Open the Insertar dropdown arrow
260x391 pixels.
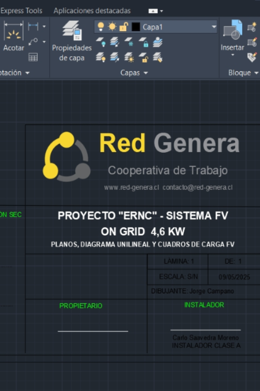pyautogui.click(x=233, y=55)
